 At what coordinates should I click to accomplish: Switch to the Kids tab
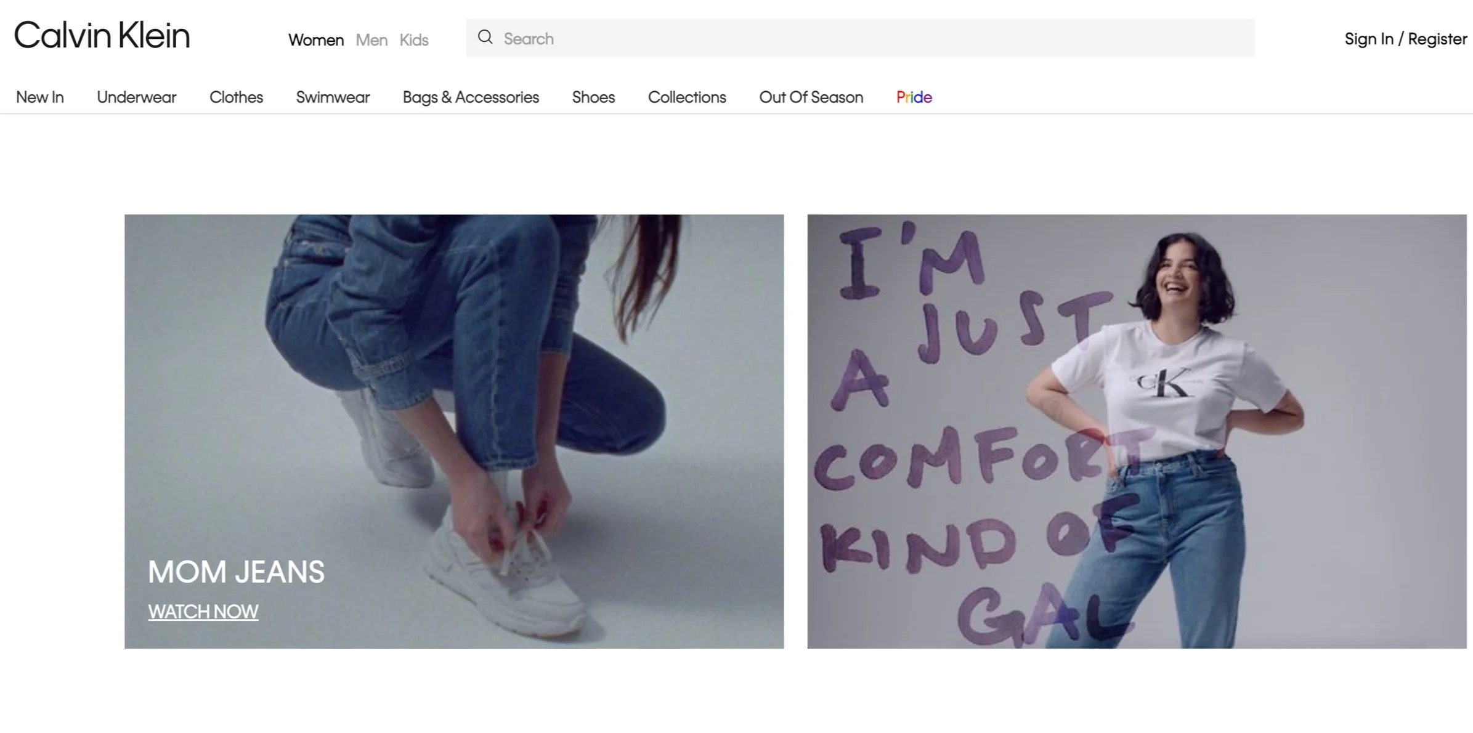point(413,40)
